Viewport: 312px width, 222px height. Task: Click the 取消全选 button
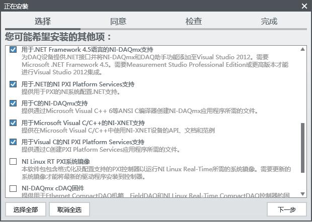pos(69,209)
